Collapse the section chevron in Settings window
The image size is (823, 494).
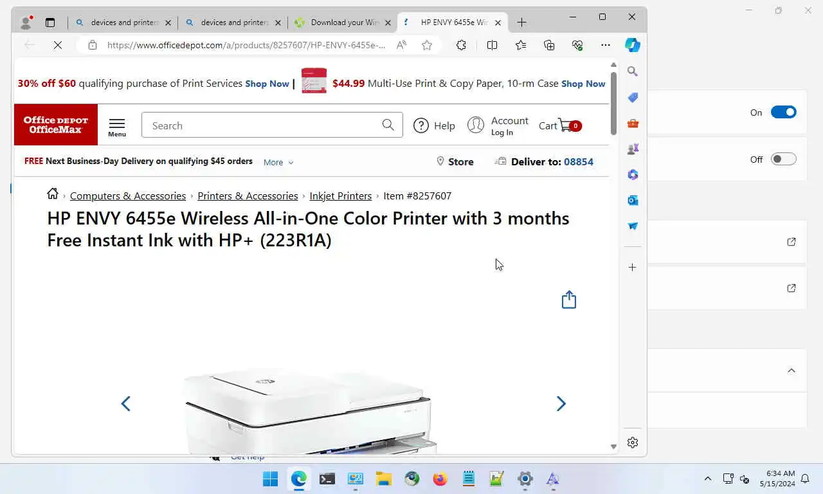pyautogui.click(x=791, y=370)
